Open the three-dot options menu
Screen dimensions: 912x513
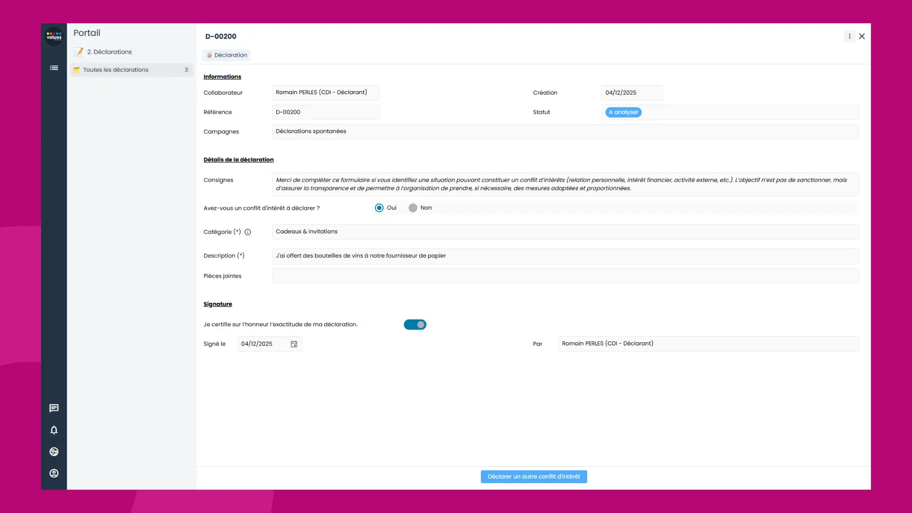coord(850,36)
